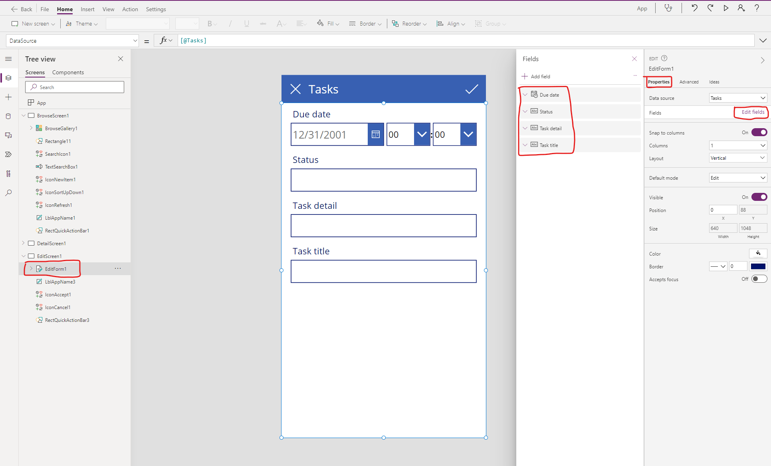
Task: Toggle the Visible switch off
Action: [759, 197]
